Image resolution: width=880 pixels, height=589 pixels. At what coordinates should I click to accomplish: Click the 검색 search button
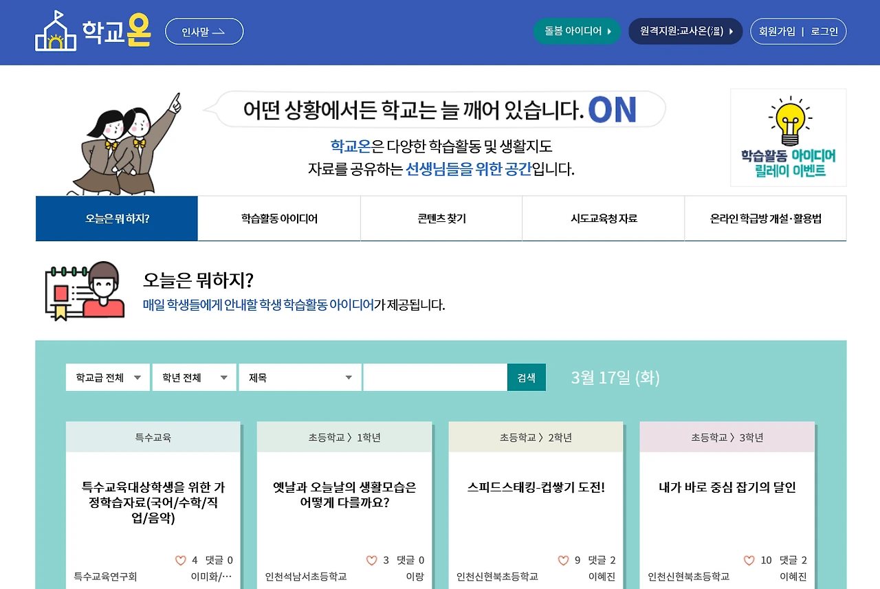point(527,377)
